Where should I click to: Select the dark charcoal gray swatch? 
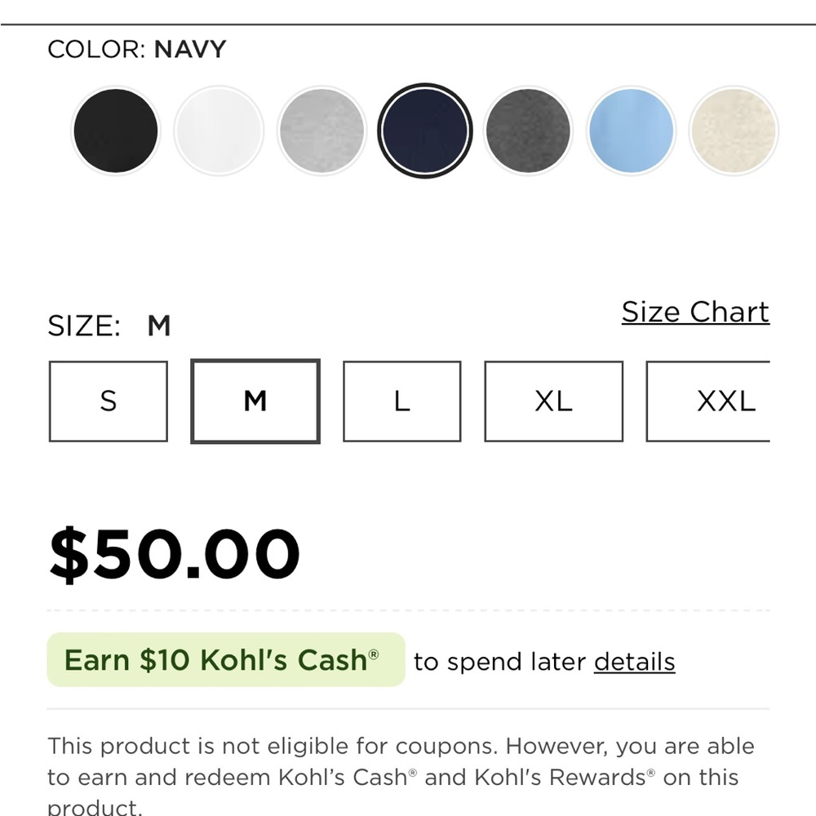pyautogui.click(x=528, y=131)
